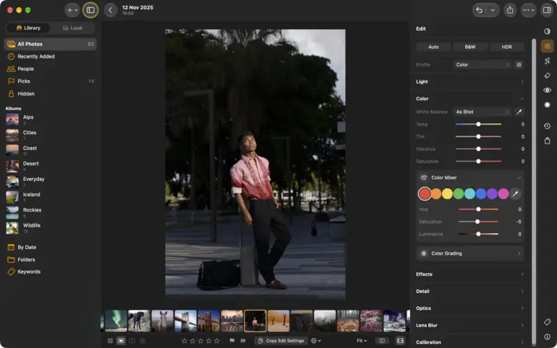Select All Photos in sidebar

pyautogui.click(x=50, y=44)
